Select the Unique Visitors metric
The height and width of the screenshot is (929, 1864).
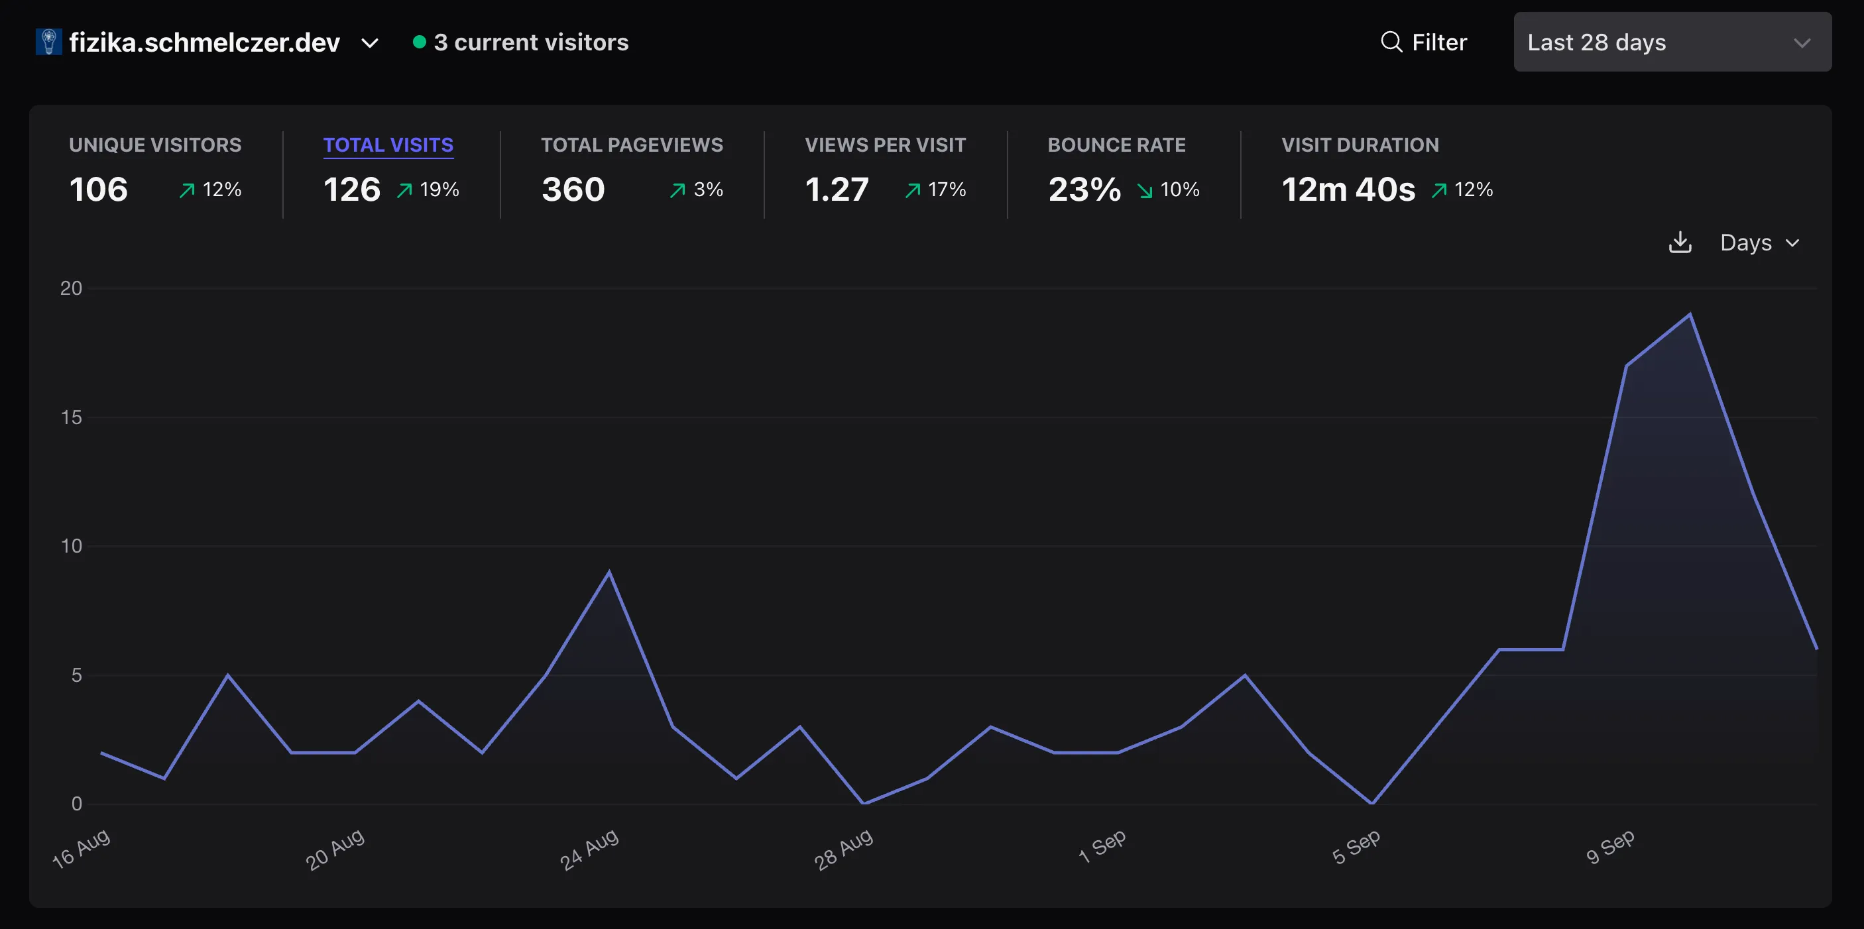click(x=155, y=144)
